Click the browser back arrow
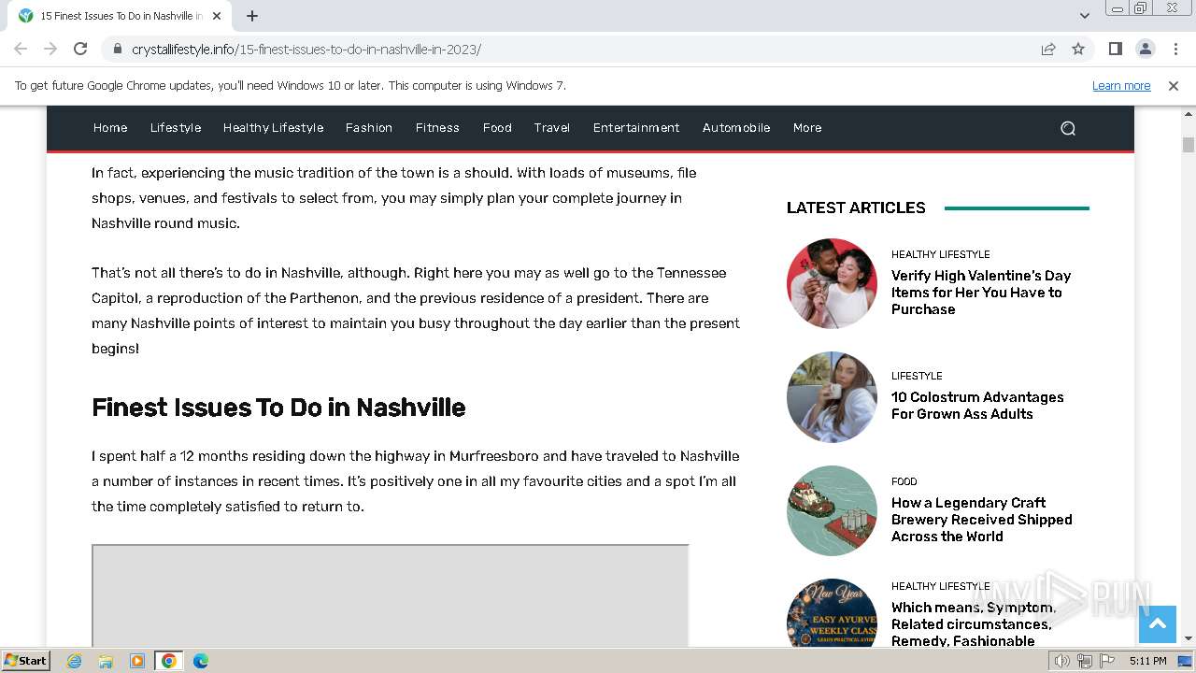 point(21,49)
